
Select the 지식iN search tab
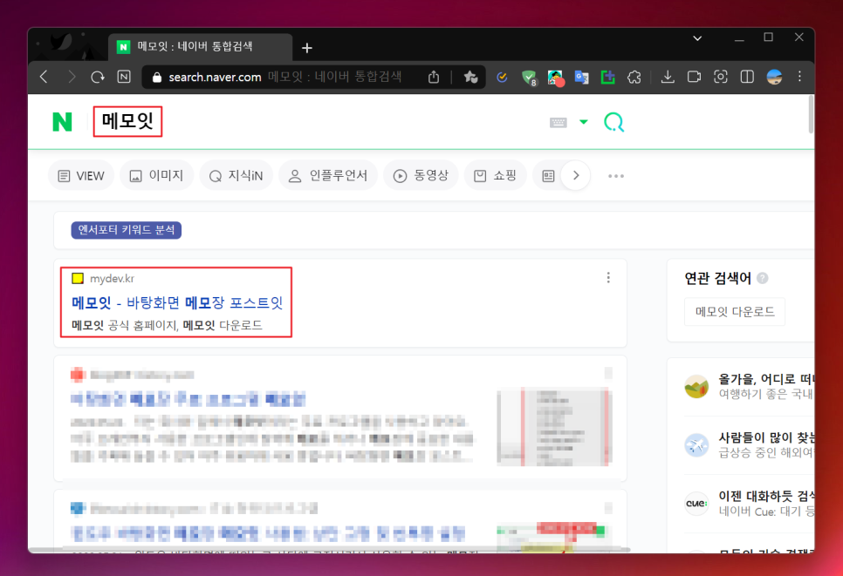[236, 175]
